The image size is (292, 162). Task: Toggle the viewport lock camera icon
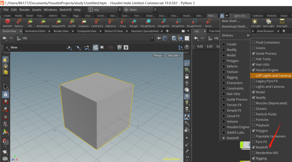(x=187, y=76)
